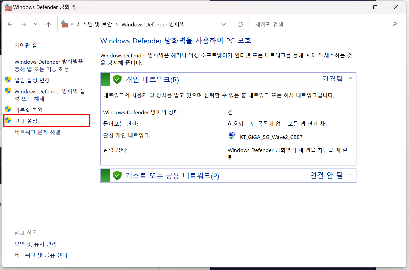The height and width of the screenshot is (270, 409).
Task: Open 알림 설정 변경 link
Action: [x=32, y=80]
